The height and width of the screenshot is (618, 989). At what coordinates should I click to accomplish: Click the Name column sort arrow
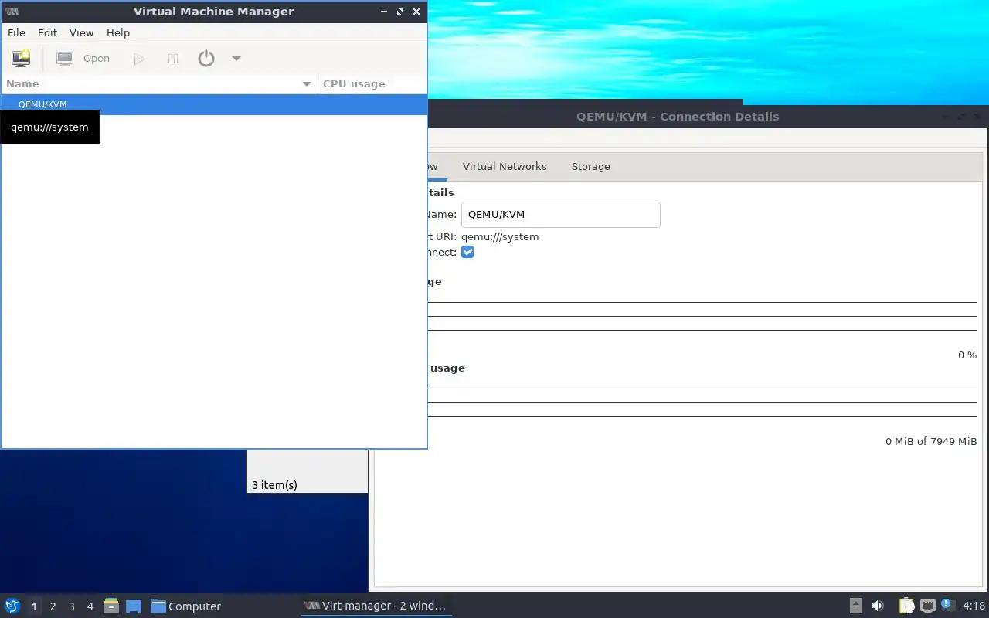click(x=307, y=83)
